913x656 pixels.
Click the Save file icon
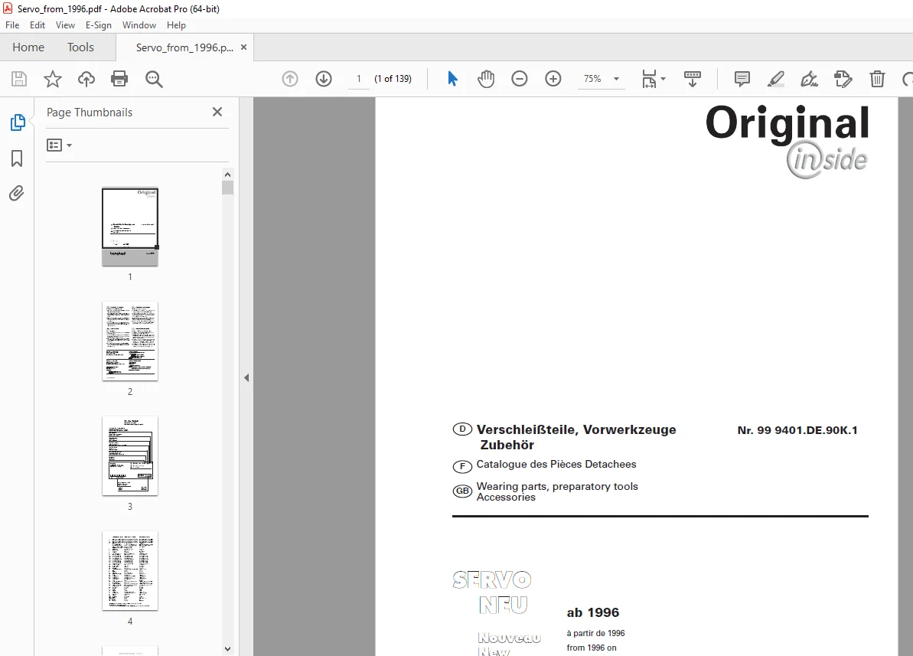coord(19,79)
